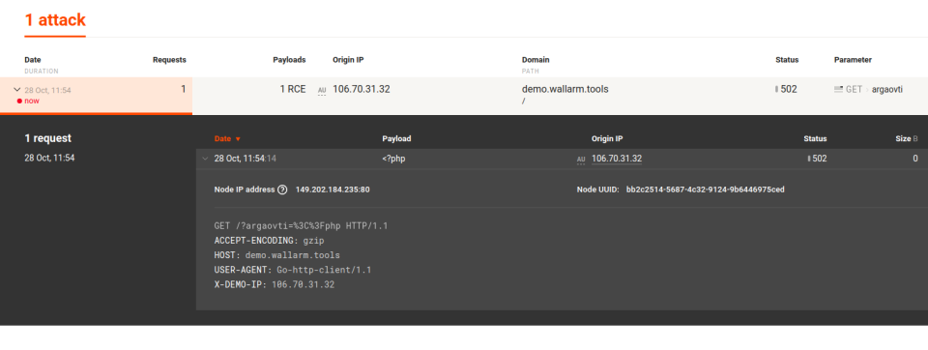Click the AU country flag label in attack row
Viewport: 928px width, 350px height.
(x=322, y=91)
